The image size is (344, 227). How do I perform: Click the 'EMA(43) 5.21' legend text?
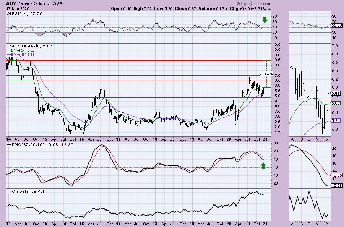coord(23,54)
